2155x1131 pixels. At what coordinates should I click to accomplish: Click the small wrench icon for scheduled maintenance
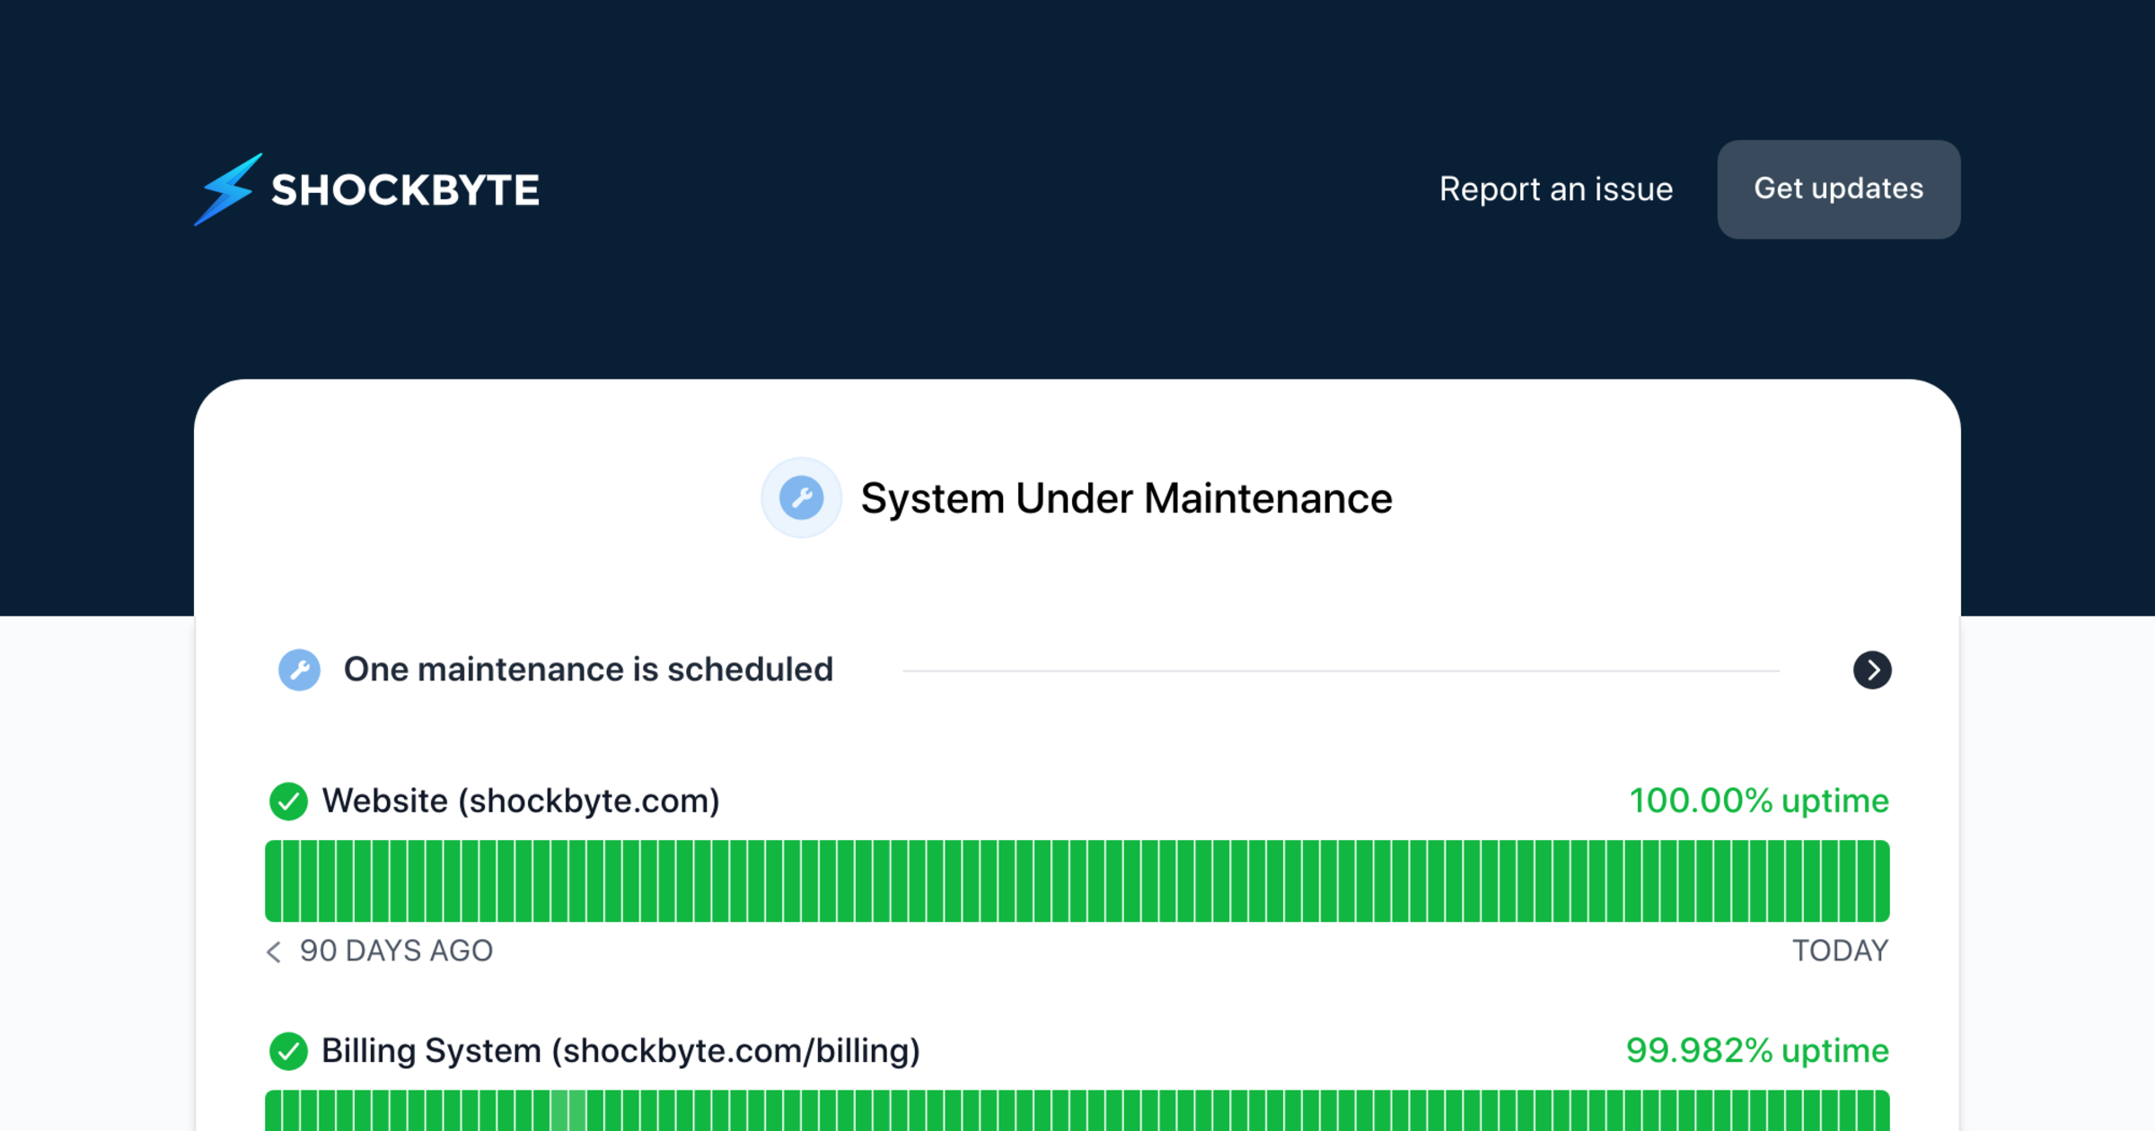[299, 670]
